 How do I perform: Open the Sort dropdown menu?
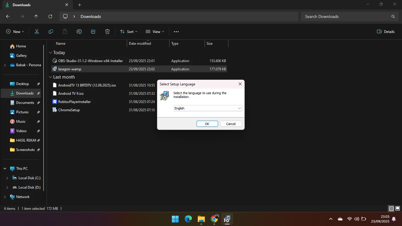coord(129,31)
